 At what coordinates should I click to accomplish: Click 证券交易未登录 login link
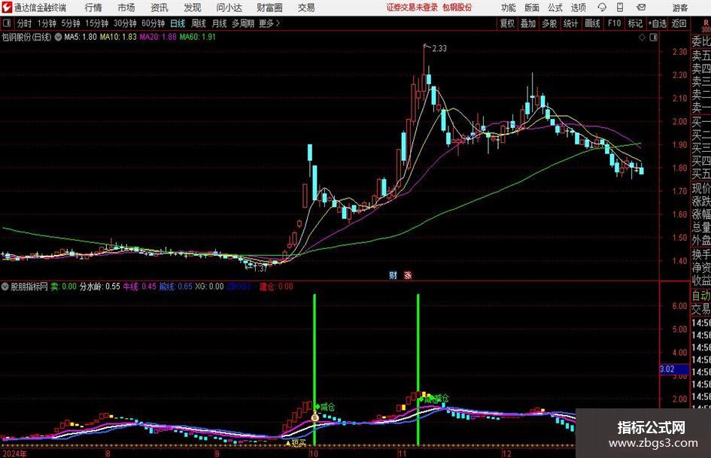click(412, 8)
